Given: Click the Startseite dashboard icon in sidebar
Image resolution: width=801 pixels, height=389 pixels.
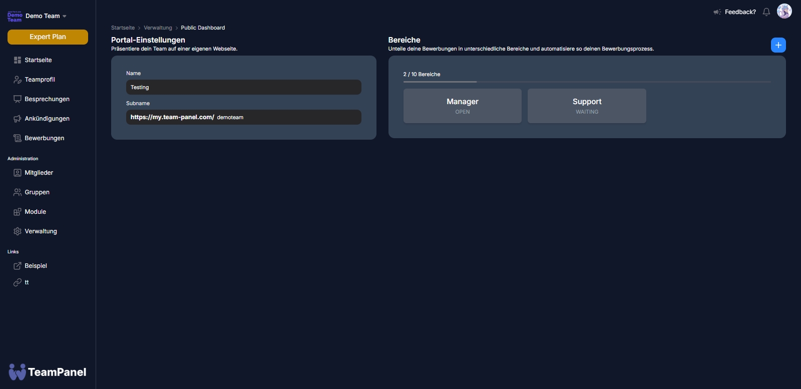Looking at the screenshot, I should (18, 60).
